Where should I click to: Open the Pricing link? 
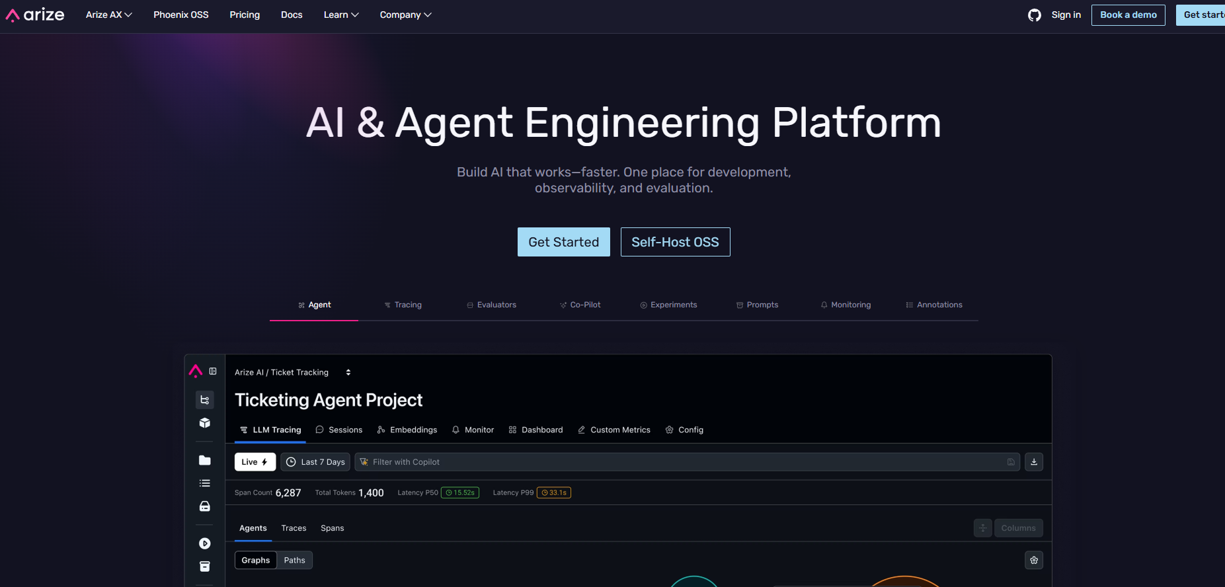click(245, 15)
